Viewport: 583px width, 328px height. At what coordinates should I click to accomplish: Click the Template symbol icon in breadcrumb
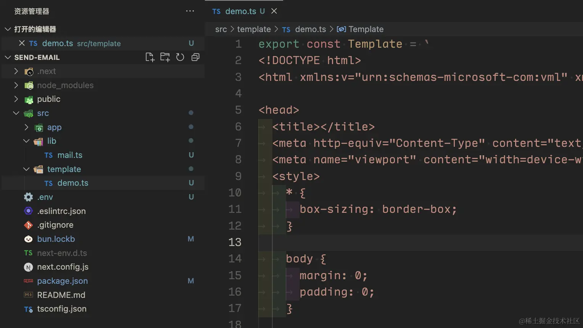(341, 29)
